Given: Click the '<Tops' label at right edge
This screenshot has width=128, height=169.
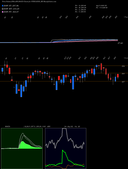Looking at the screenshot, I should tap(126, 17).
